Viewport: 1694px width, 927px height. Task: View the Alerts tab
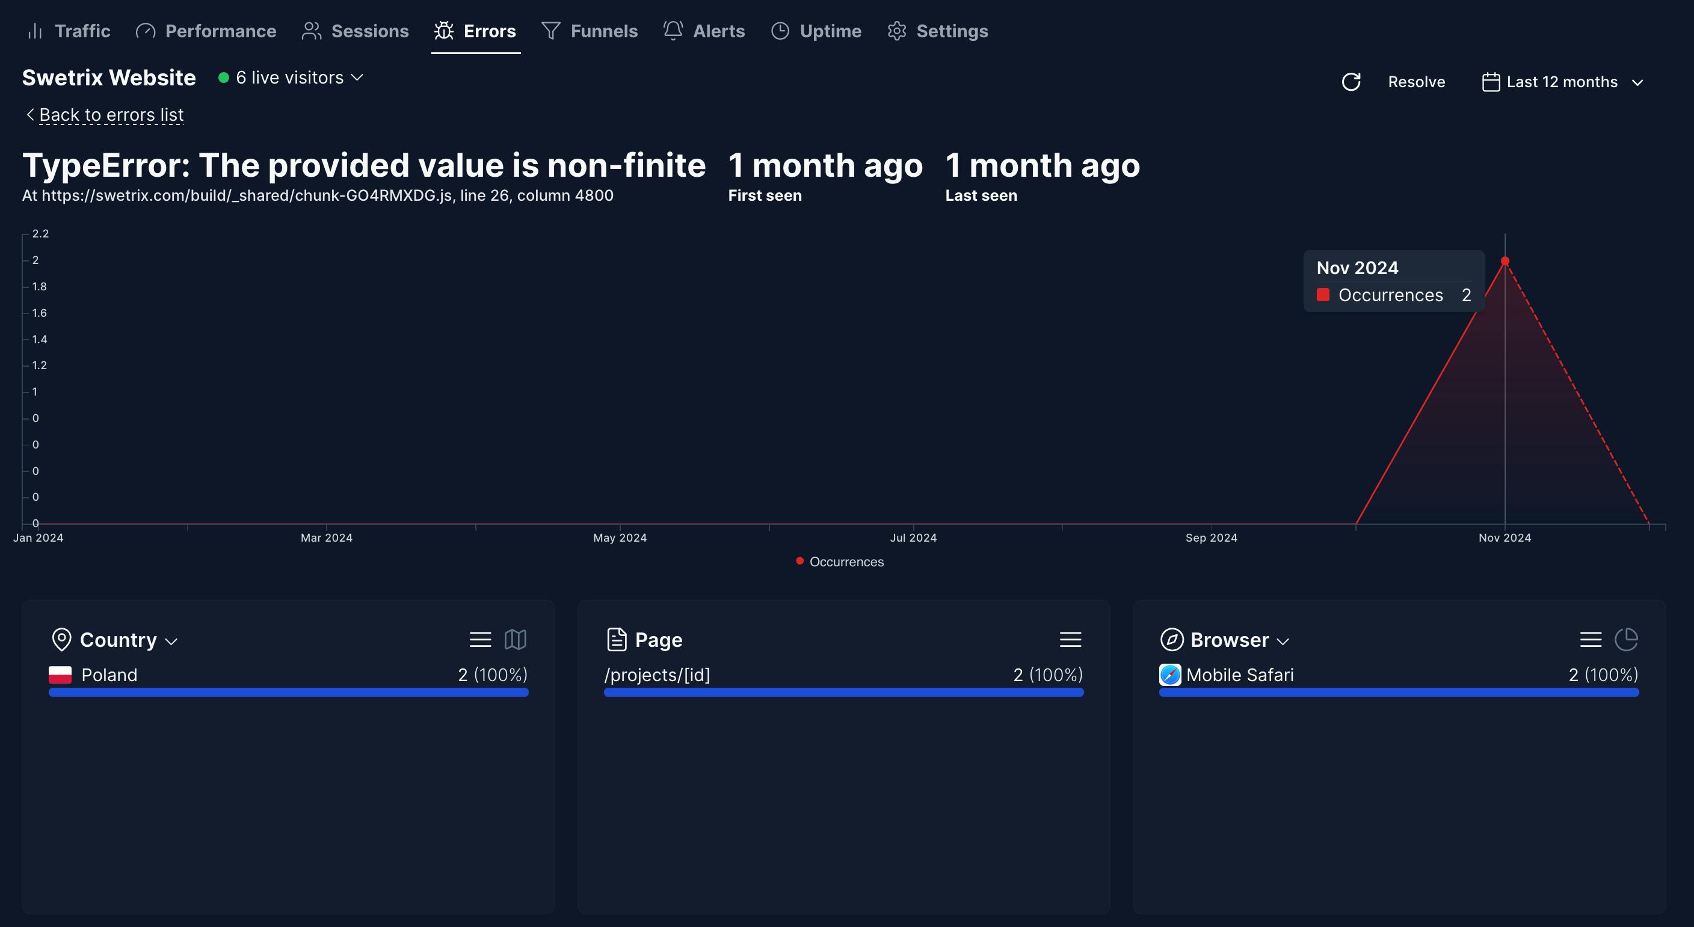[x=704, y=31]
